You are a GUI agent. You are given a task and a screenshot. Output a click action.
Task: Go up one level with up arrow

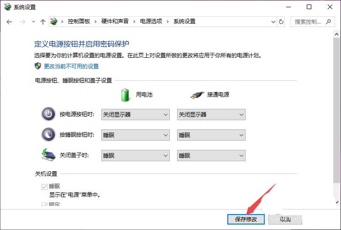click(43, 22)
